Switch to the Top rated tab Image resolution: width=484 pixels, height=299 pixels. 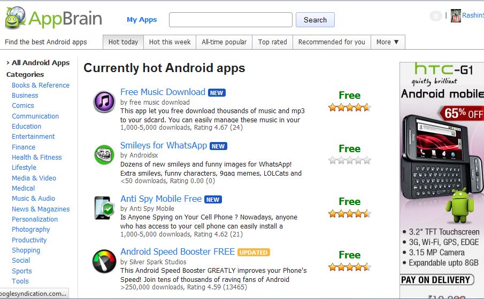pos(272,42)
